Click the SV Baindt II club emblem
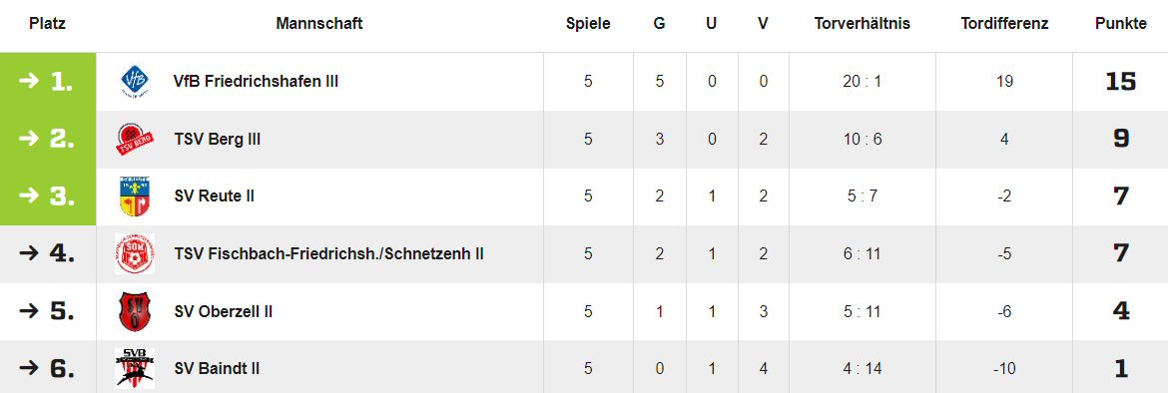 point(135,368)
